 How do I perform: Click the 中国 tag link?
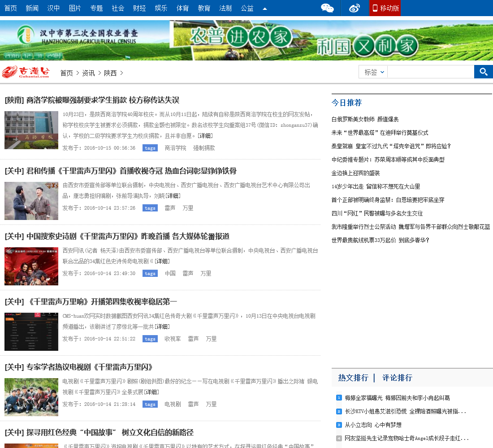(170, 273)
